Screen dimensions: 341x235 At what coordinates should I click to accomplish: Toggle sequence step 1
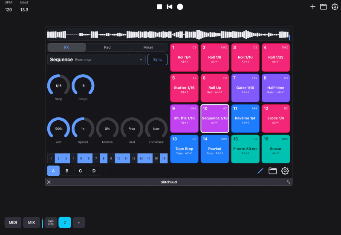(x=51, y=158)
